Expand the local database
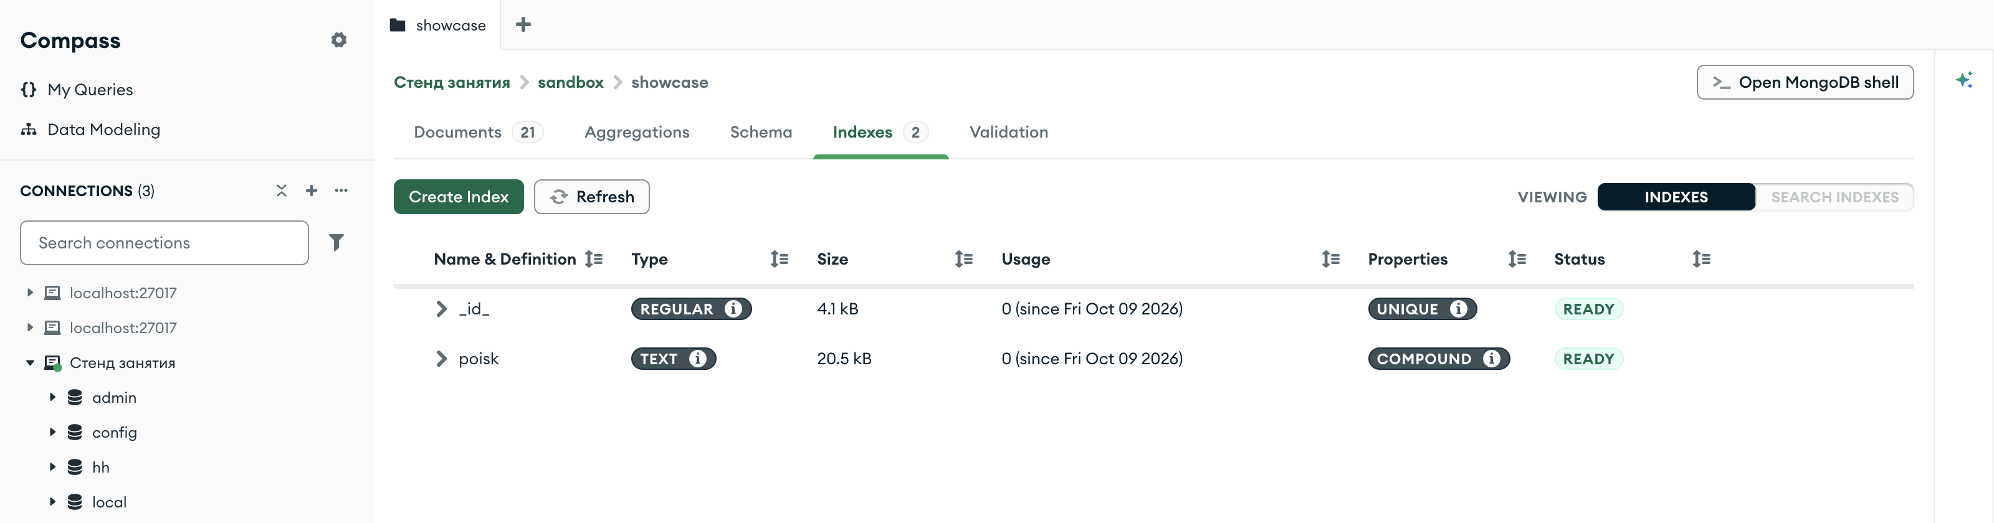This screenshot has height=523, width=1994. pos(52,501)
